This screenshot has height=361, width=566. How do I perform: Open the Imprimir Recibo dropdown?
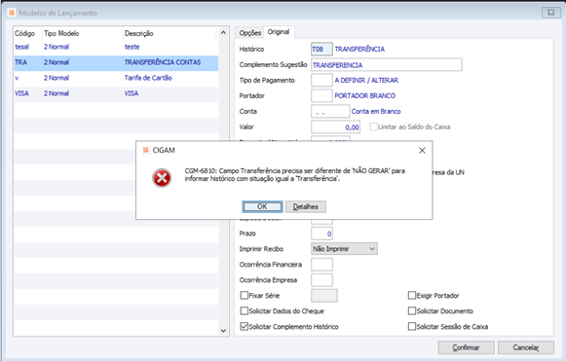coord(344,249)
